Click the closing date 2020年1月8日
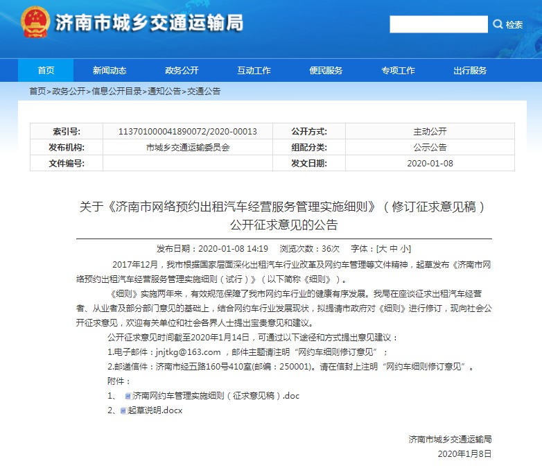The width and height of the screenshot is (542, 468). click(x=464, y=454)
